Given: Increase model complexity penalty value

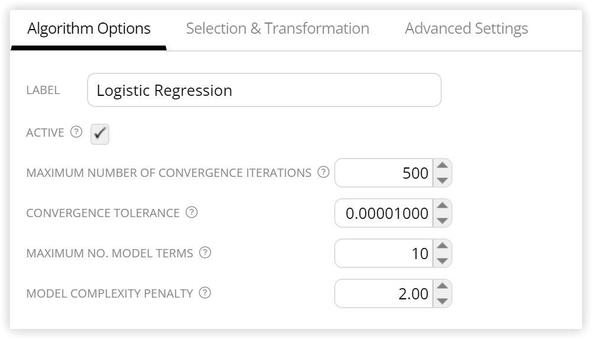Looking at the screenshot, I should tap(442, 286).
